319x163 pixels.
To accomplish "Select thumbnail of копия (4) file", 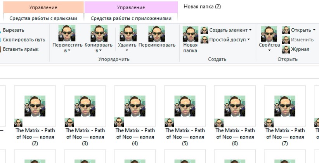I will pyautogui.click(x=135, y=106).
